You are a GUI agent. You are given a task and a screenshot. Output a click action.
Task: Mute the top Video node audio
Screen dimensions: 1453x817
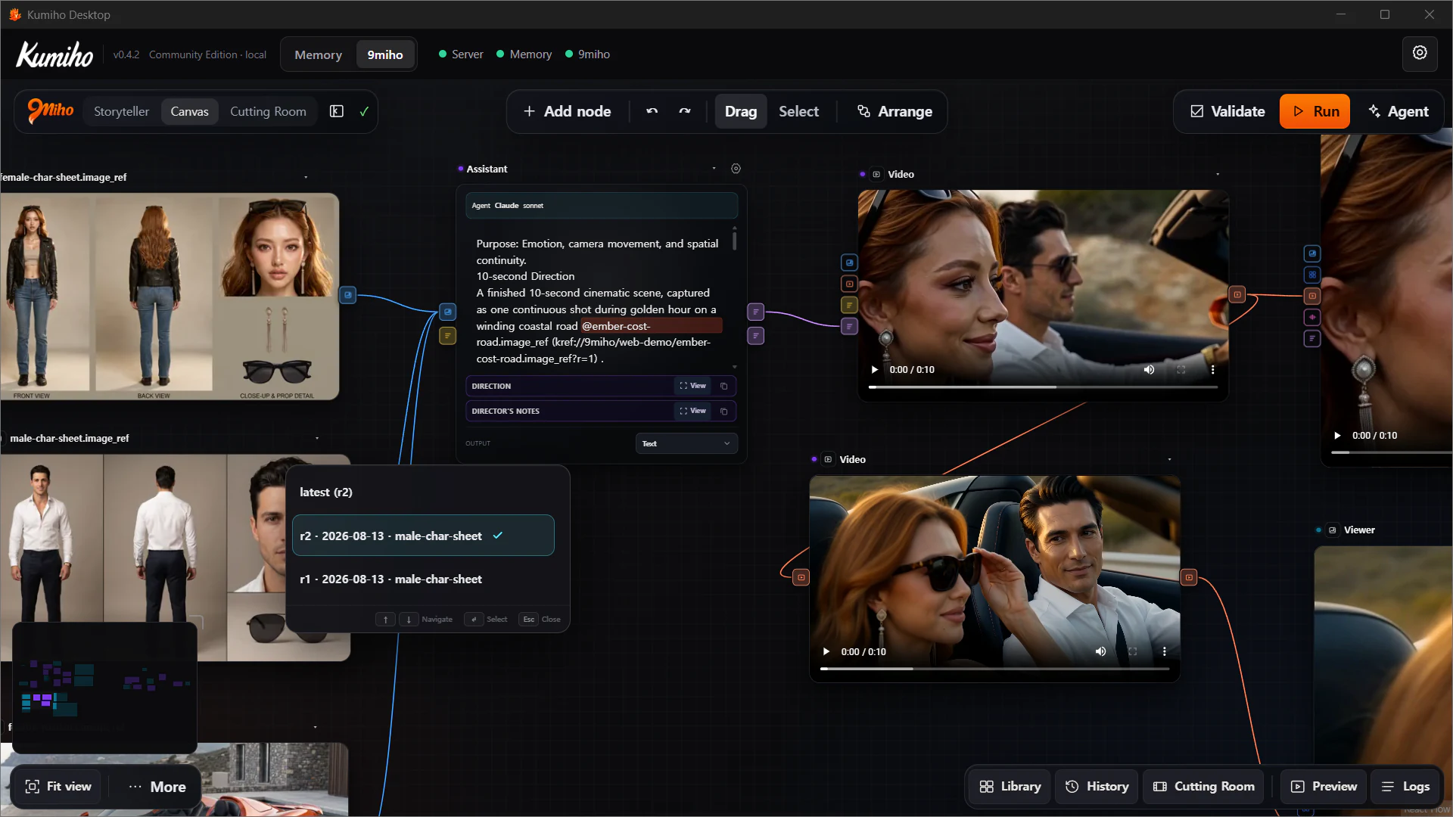coord(1149,370)
